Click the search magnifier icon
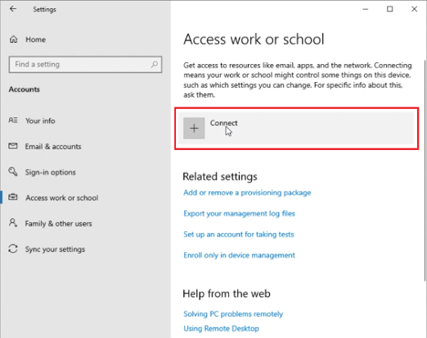427x338 pixels. pos(154,64)
